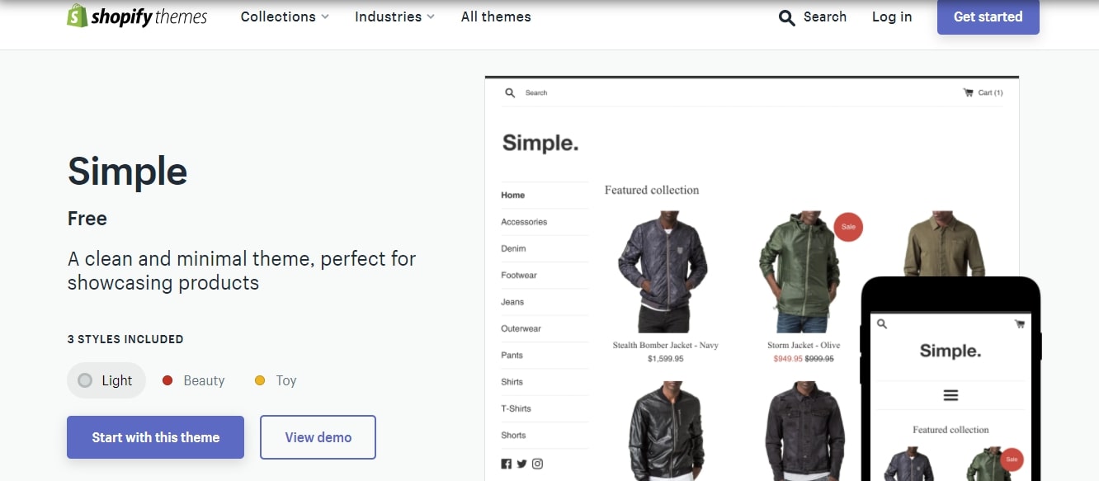1099x481 pixels.
Task: Select the Toy style option
Action: [x=276, y=380]
